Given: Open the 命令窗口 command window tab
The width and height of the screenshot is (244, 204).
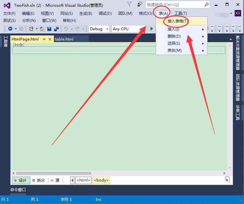Looking at the screenshot, I should click(18, 190).
